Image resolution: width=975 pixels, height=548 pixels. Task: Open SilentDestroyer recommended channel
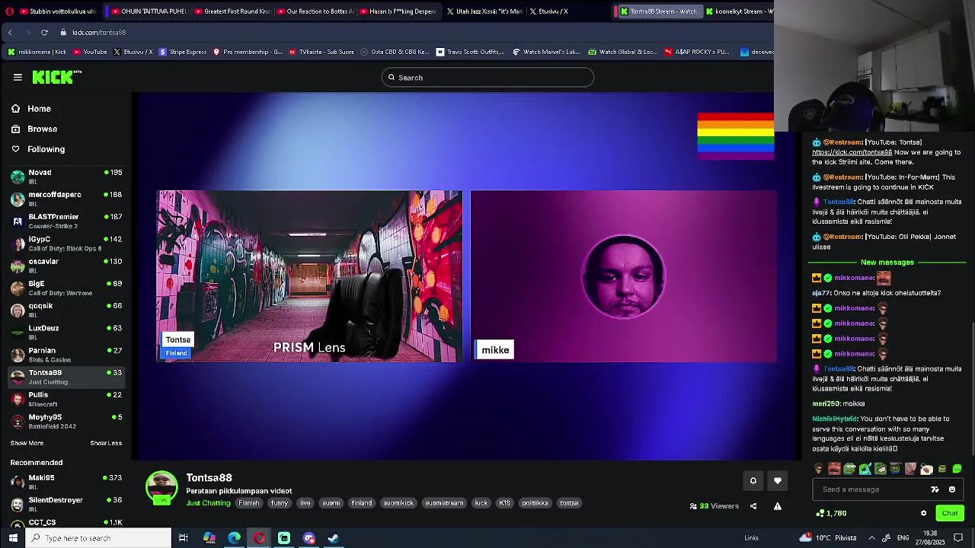(x=66, y=504)
